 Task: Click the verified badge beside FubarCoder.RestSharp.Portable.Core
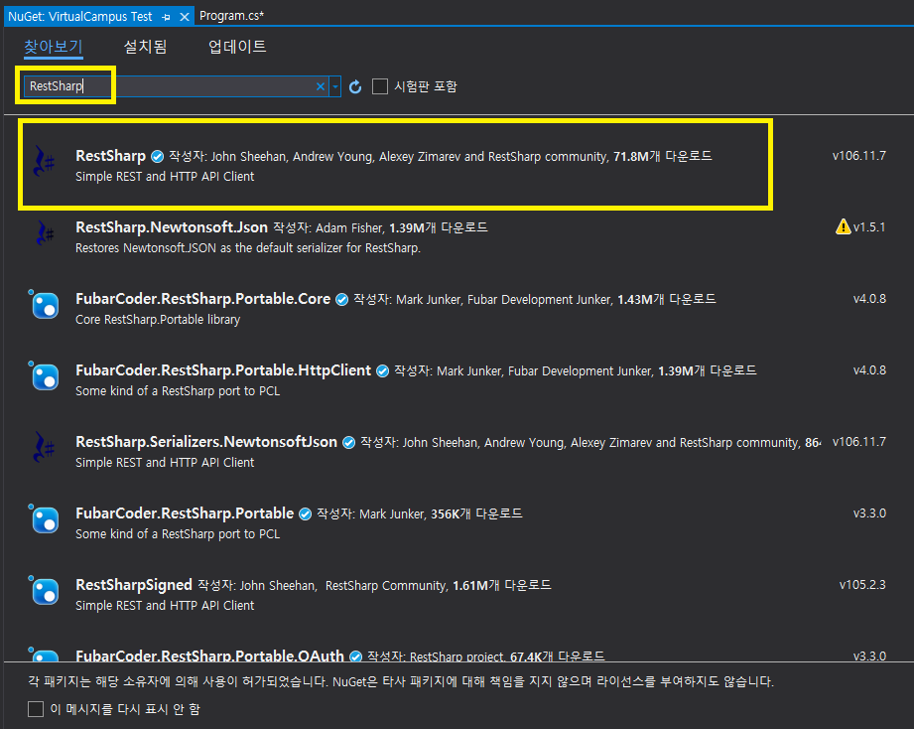(342, 299)
